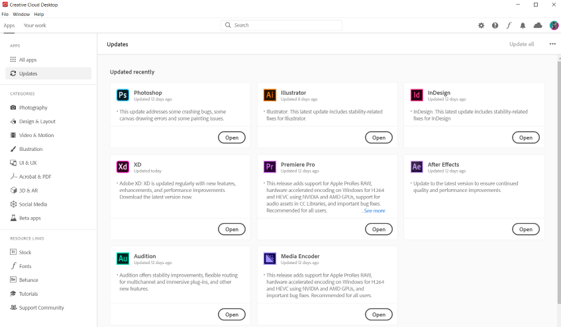Open settings via the gear icon
Screen dimensions: 561x327
point(482,25)
